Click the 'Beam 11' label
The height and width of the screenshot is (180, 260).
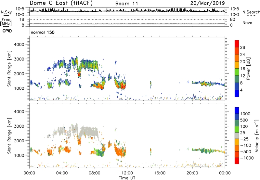(126, 4)
